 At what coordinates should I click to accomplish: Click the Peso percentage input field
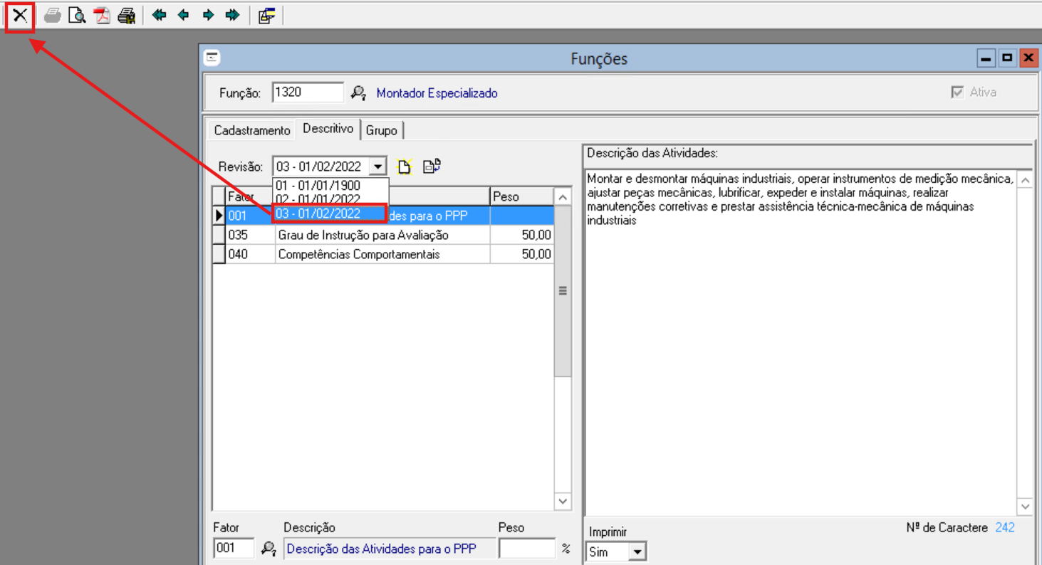tap(526, 549)
